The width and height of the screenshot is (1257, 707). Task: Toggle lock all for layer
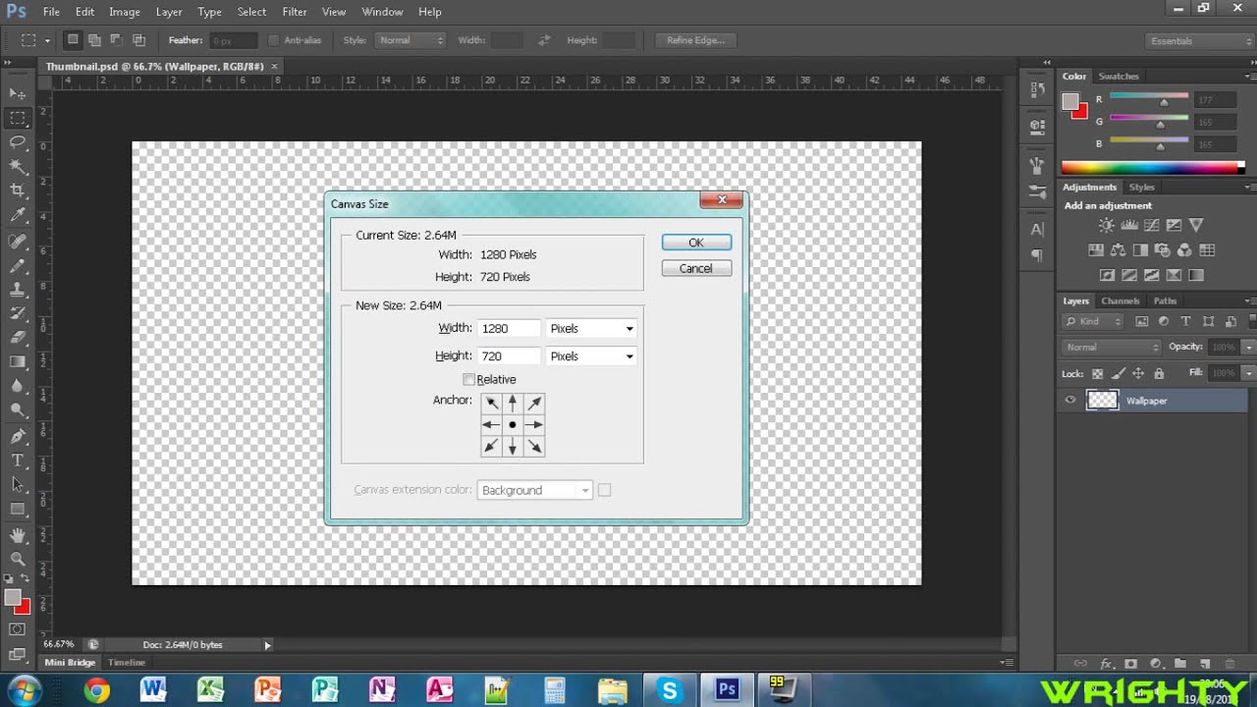click(1159, 373)
